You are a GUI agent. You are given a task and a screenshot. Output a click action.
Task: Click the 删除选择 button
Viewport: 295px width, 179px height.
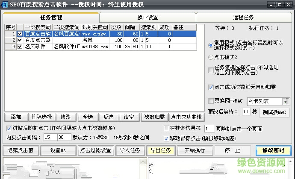pyautogui.click(x=42, y=117)
